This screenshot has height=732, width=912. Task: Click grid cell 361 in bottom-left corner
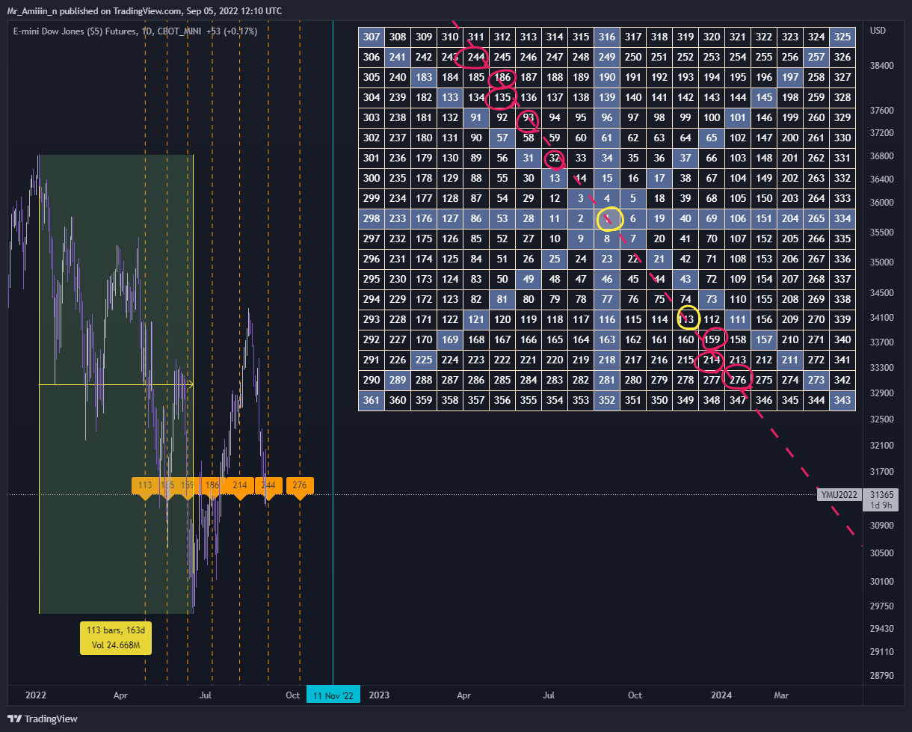point(372,400)
